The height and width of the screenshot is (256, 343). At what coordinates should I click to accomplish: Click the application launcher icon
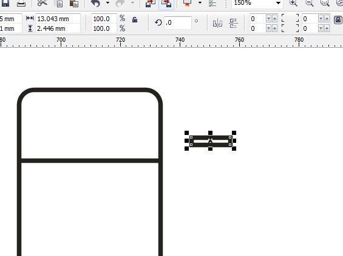[187, 3]
